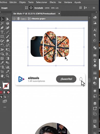Toggle Edit Clipping Path button

(x=26, y=8)
